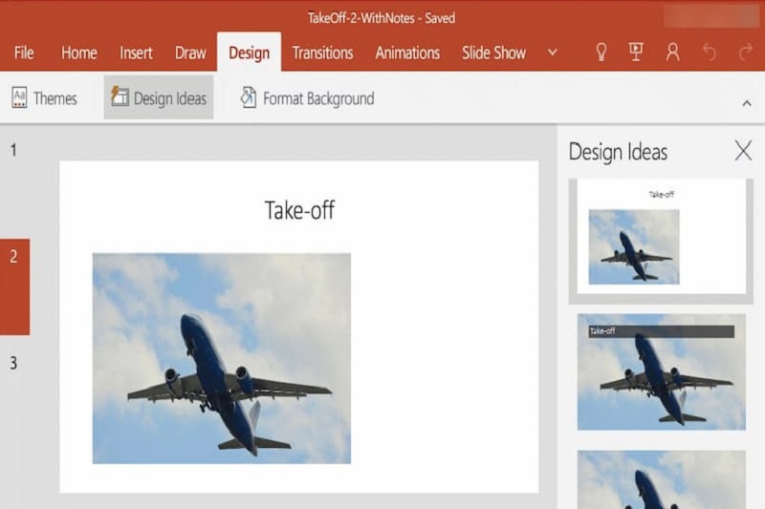Select slide 3 in the slide list
The height and width of the screenshot is (509, 765).
point(13,363)
